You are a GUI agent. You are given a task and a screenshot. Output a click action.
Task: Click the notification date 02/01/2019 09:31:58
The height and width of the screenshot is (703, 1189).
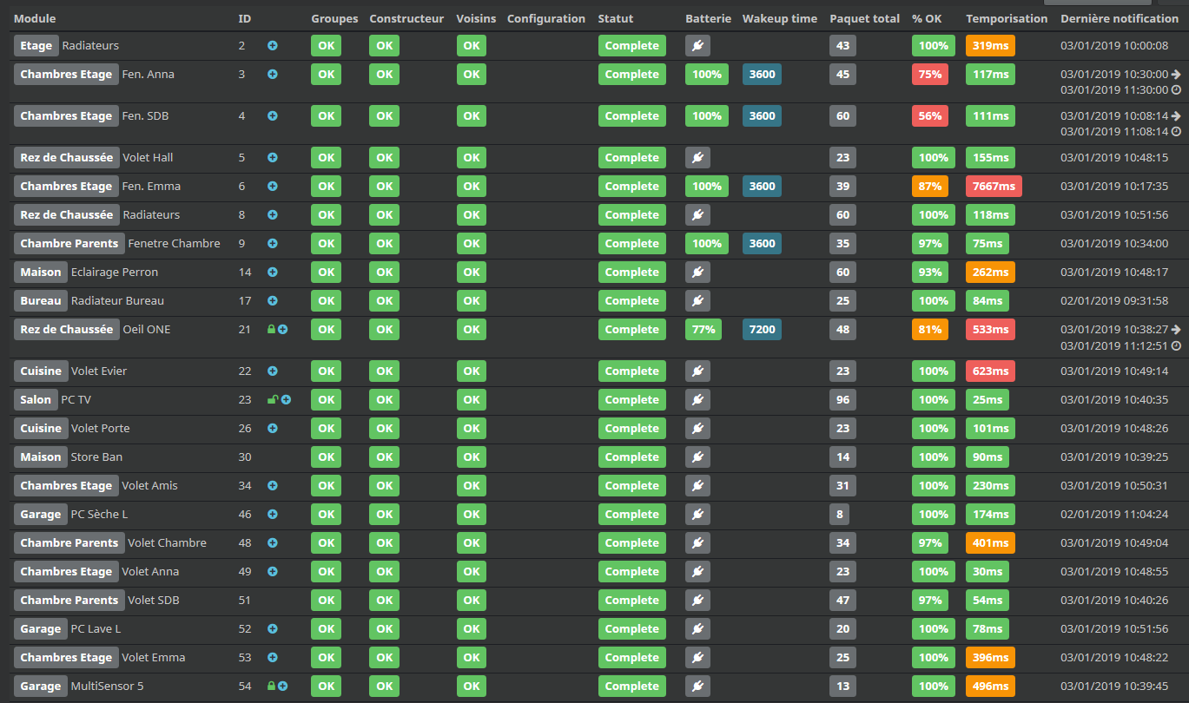coord(1114,301)
